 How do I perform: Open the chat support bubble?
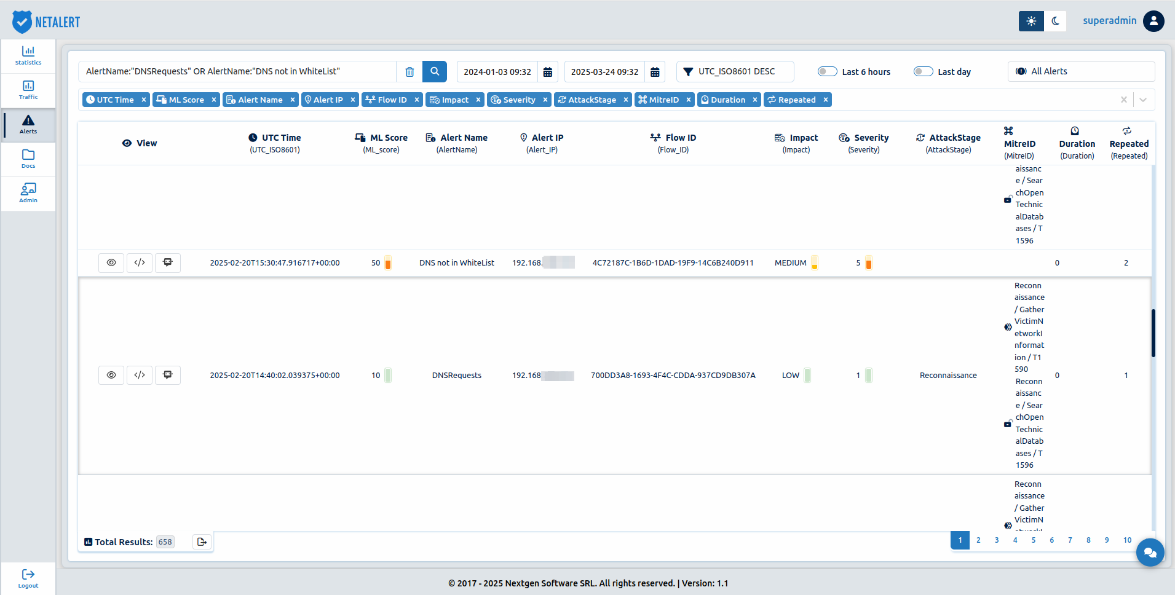(1150, 553)
